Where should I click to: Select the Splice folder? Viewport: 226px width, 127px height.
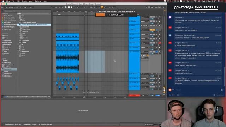coord(23,54)
